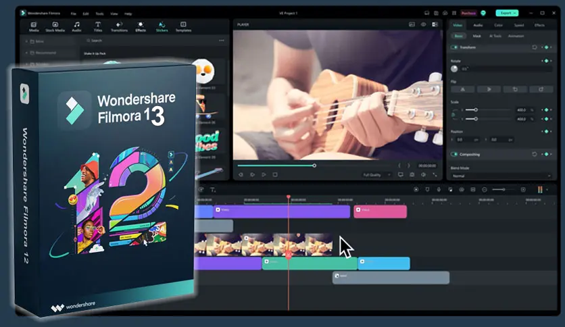565x327 pixels.
Task: Click the reset icon for Transform
Action: coord(535,47)
